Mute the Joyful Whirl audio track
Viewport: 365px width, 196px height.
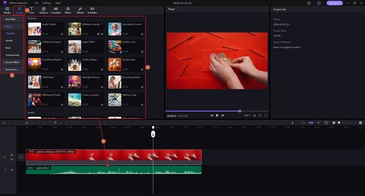(x=12, y=170)
